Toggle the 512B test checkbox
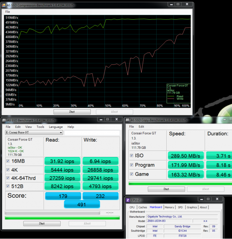Image resolution: width=232 pixels, height=239 pixels. (8, 186)
